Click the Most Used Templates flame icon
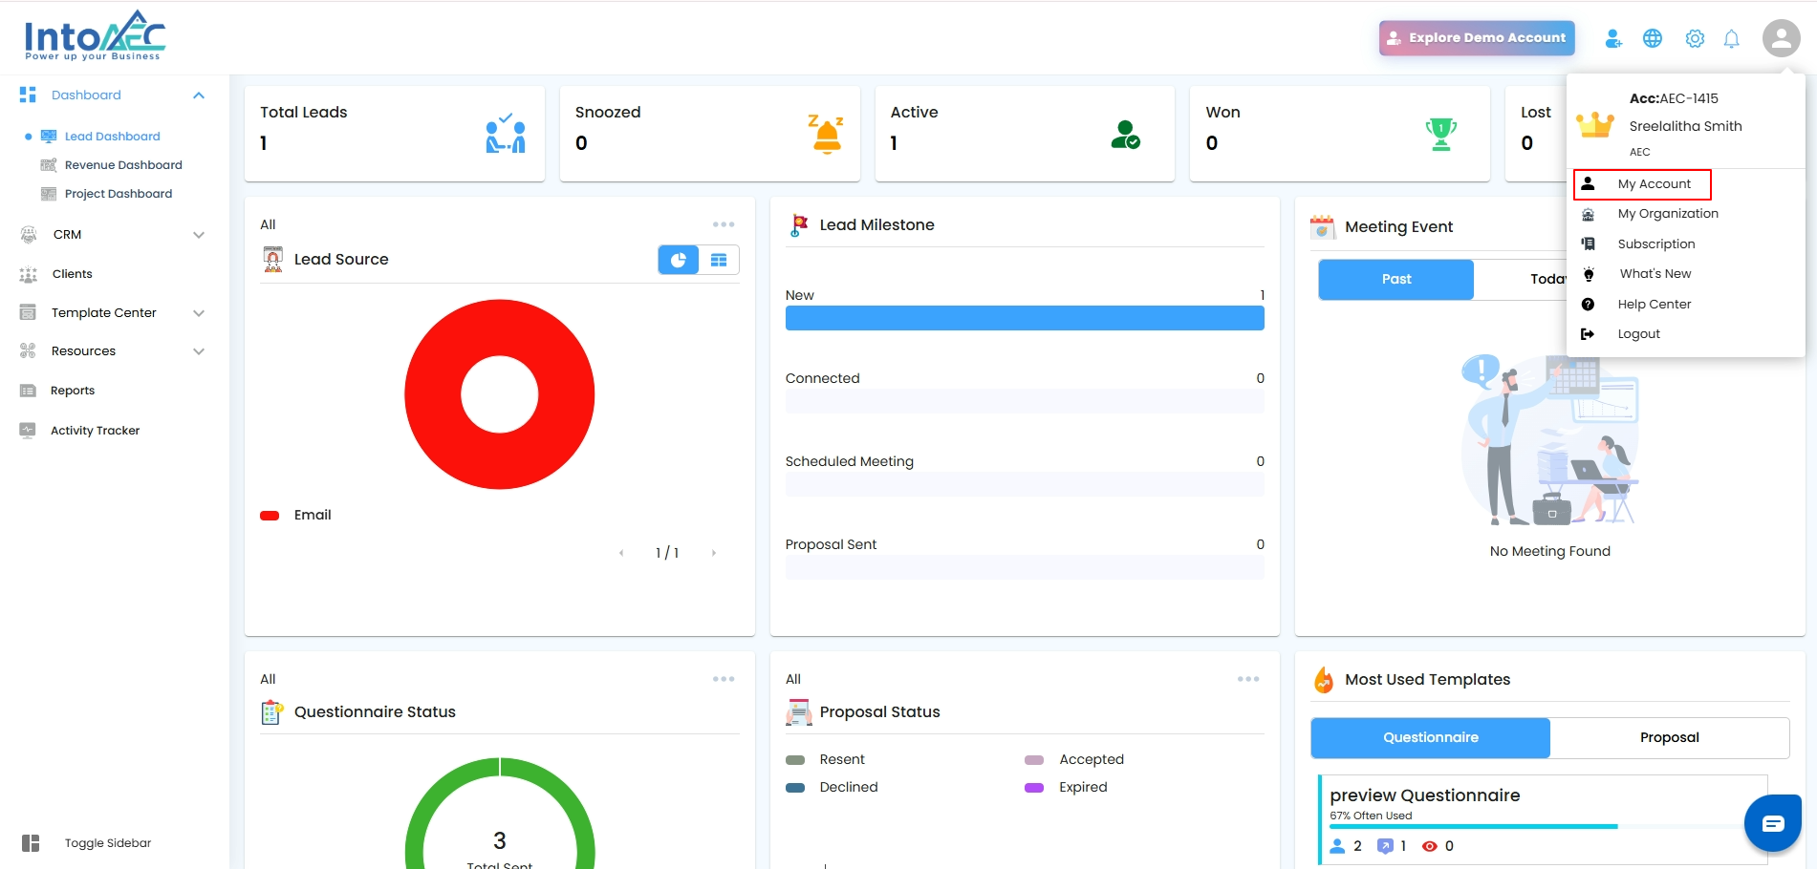 1324,680
